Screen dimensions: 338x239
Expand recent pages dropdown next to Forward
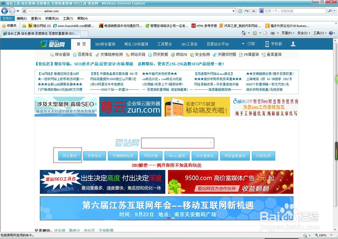[x=18, y=11]
